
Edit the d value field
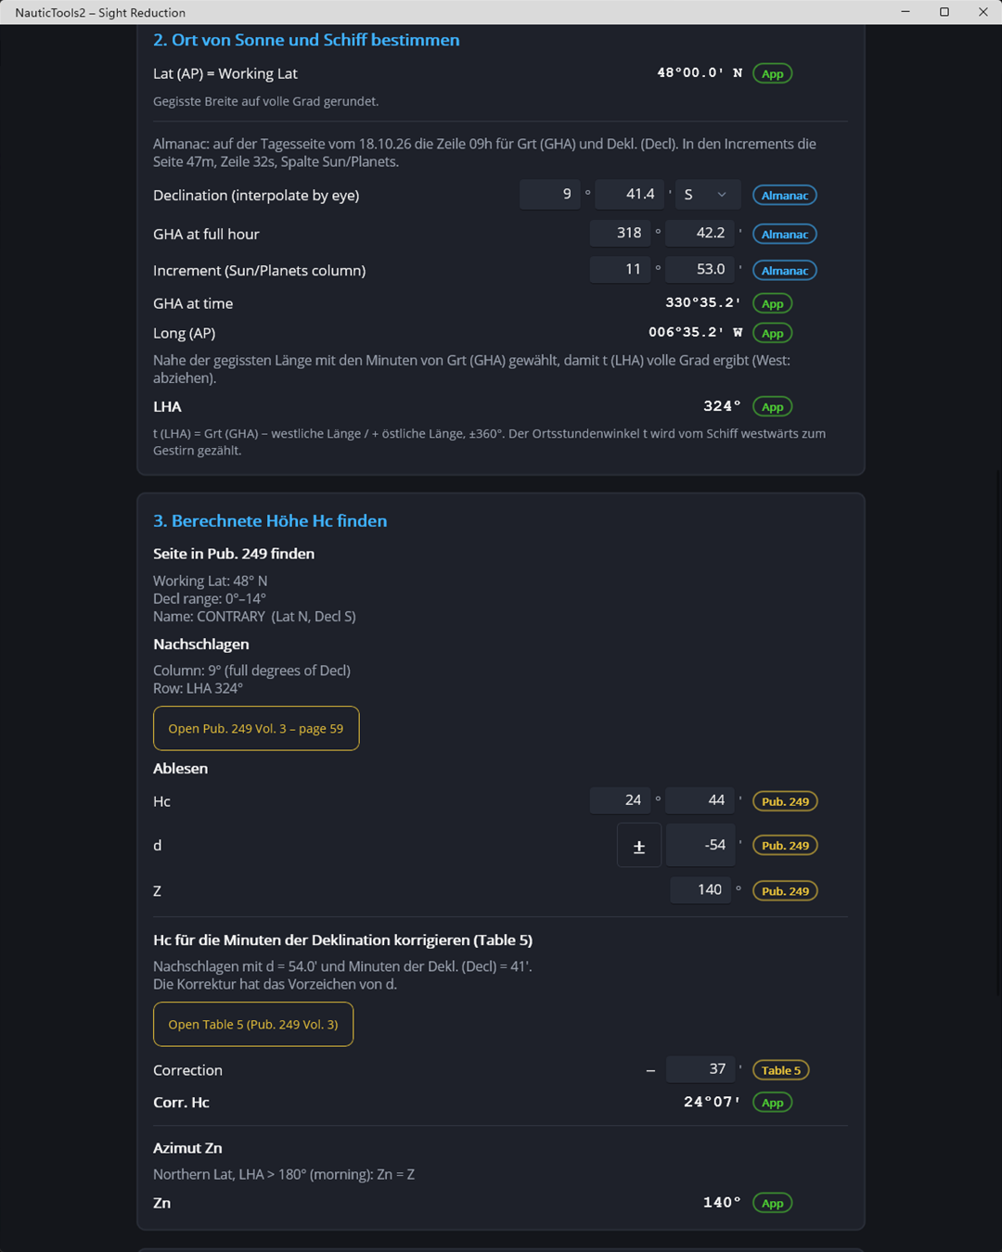[x=700, y=845]
